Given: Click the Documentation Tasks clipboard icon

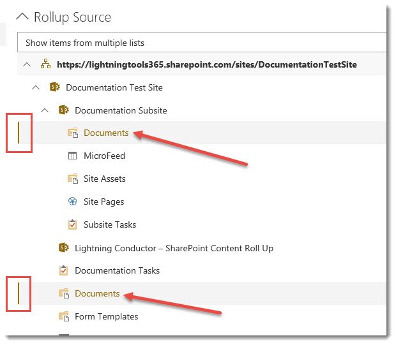Looking at the screenshot, I should pyautogui.click(x=64, y=270).
